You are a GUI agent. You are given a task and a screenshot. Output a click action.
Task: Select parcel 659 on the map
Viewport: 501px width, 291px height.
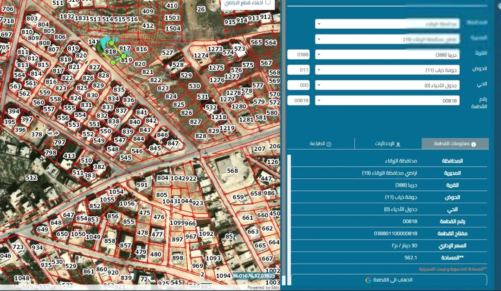[x=238, y=197]
